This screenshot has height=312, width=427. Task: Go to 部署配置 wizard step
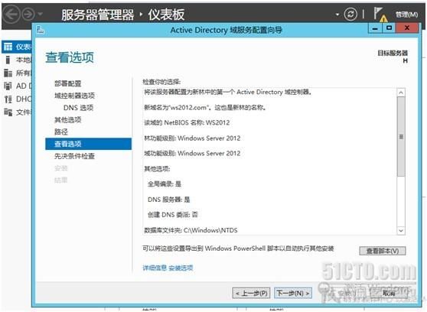[68, 83]
